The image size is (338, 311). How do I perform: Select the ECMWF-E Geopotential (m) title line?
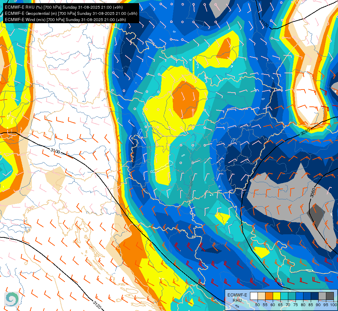[x=71, y=13]
